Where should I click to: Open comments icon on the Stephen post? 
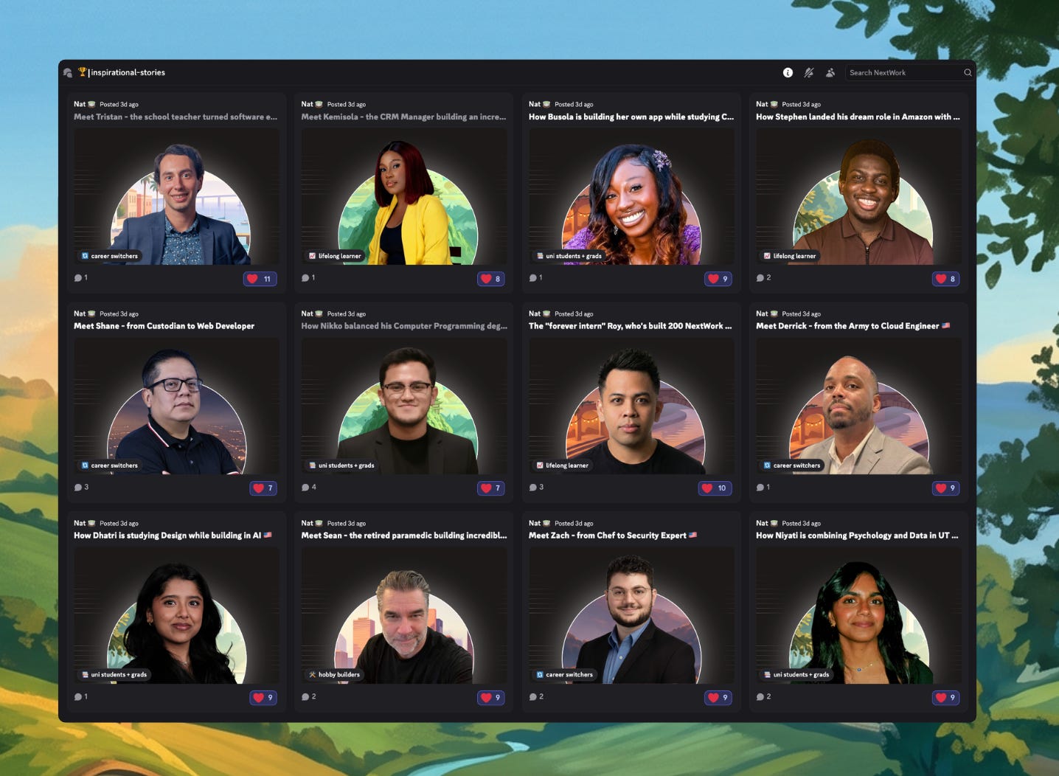coord(760,278)
